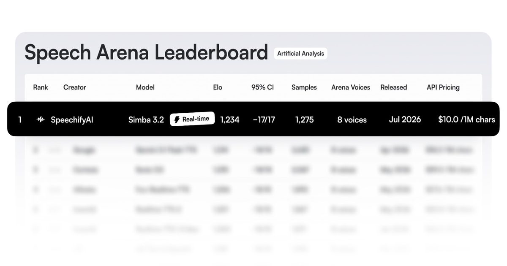Image resolution: width=507 pixels, height=266 pixels.
Task: Click the Arena Voices column header
Action: pyautogui.click(x=351, y=87)
